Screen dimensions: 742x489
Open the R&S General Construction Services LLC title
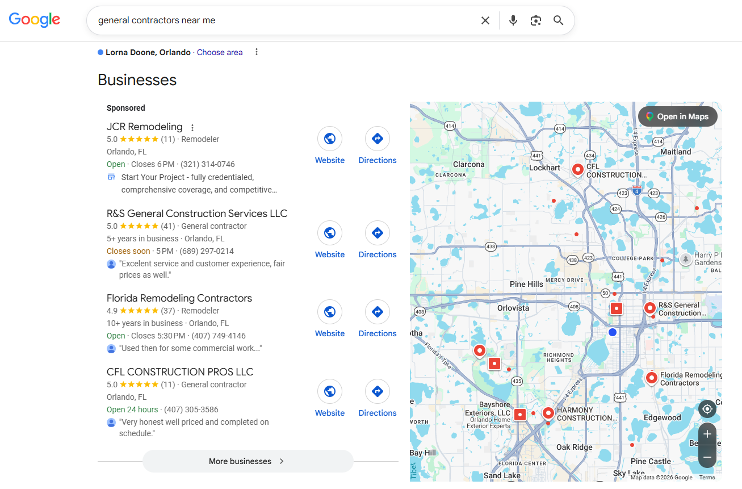(x=197, y=214)
